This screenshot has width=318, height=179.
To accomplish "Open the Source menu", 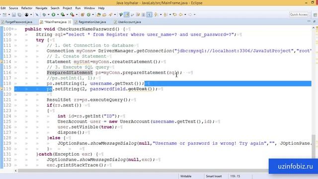I will click(x=13, y=8).
